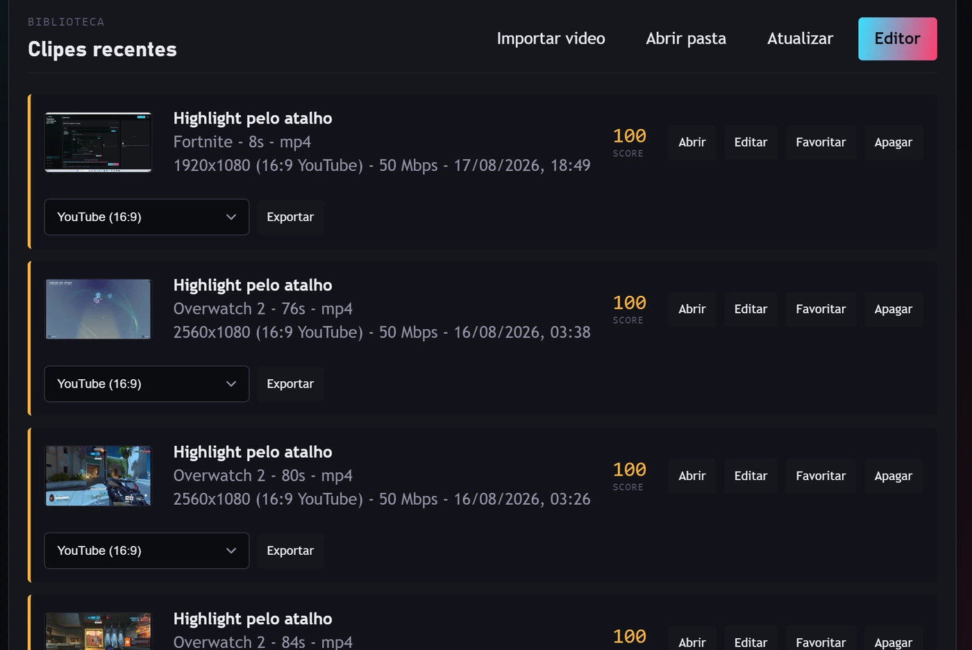Expand the export preset dropdown for the 76s Overwatch clip
Screen dimensions: 972x650
(x=146, y=383)
